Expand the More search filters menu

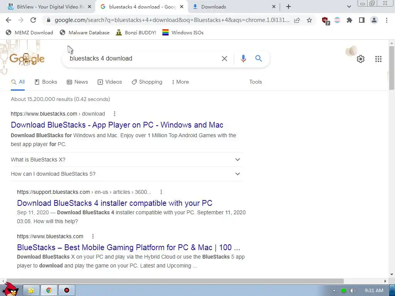[181, 82]
